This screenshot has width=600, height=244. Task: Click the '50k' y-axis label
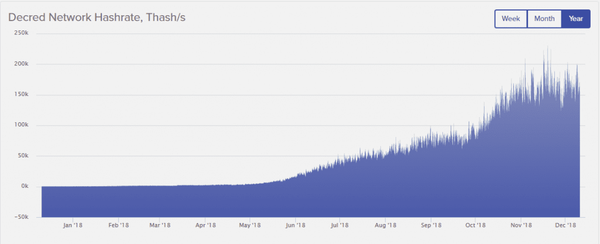pos(23,156)
